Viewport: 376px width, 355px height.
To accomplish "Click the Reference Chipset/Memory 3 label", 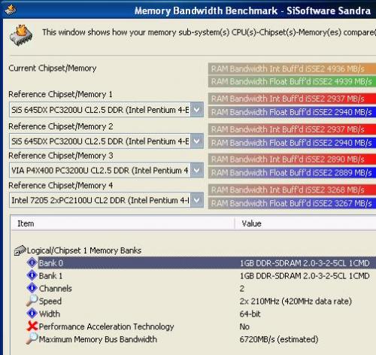I will coord(61,156).
